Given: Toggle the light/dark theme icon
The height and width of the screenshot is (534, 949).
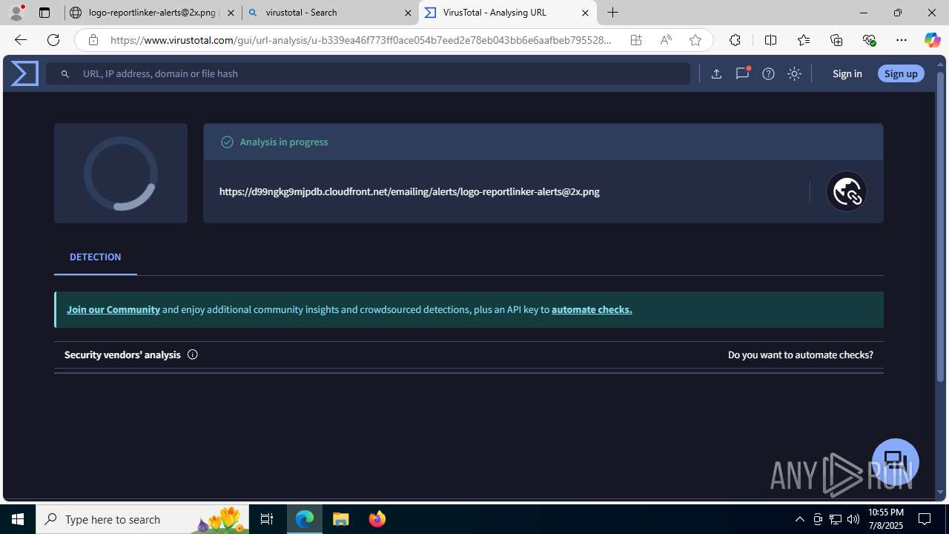Looking at the screenshot, I should [794, 73].
